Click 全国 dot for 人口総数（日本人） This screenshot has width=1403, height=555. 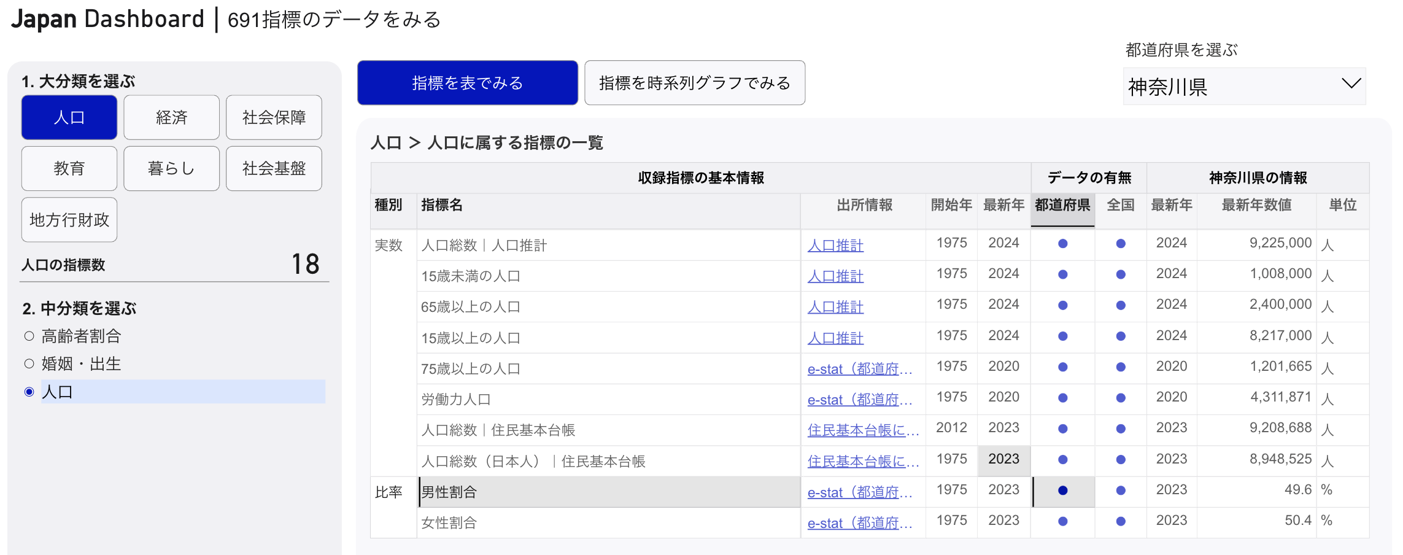click(1121, 459)
